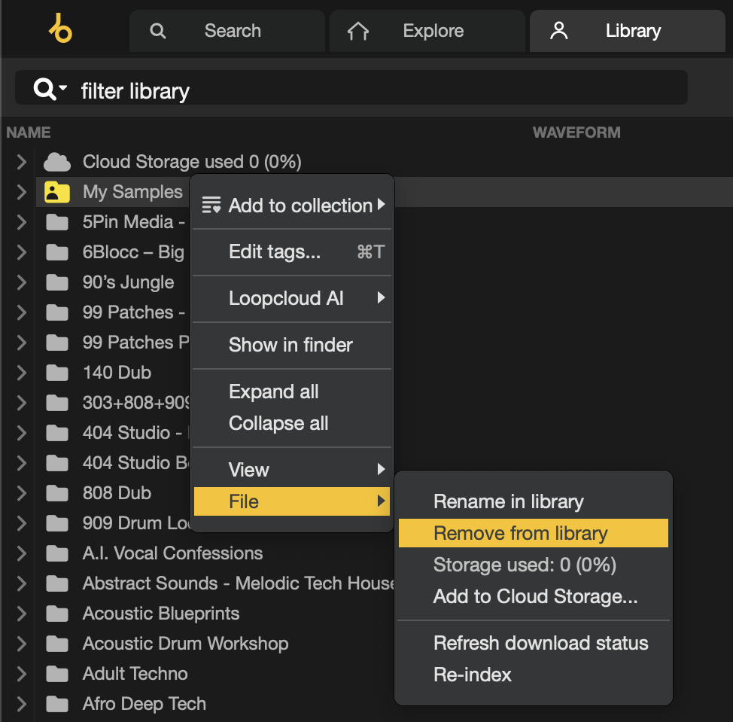Click Re-index in the submenu
This screenshot has width=733, height=722.
pyautogui.click(x=473, y=675)
